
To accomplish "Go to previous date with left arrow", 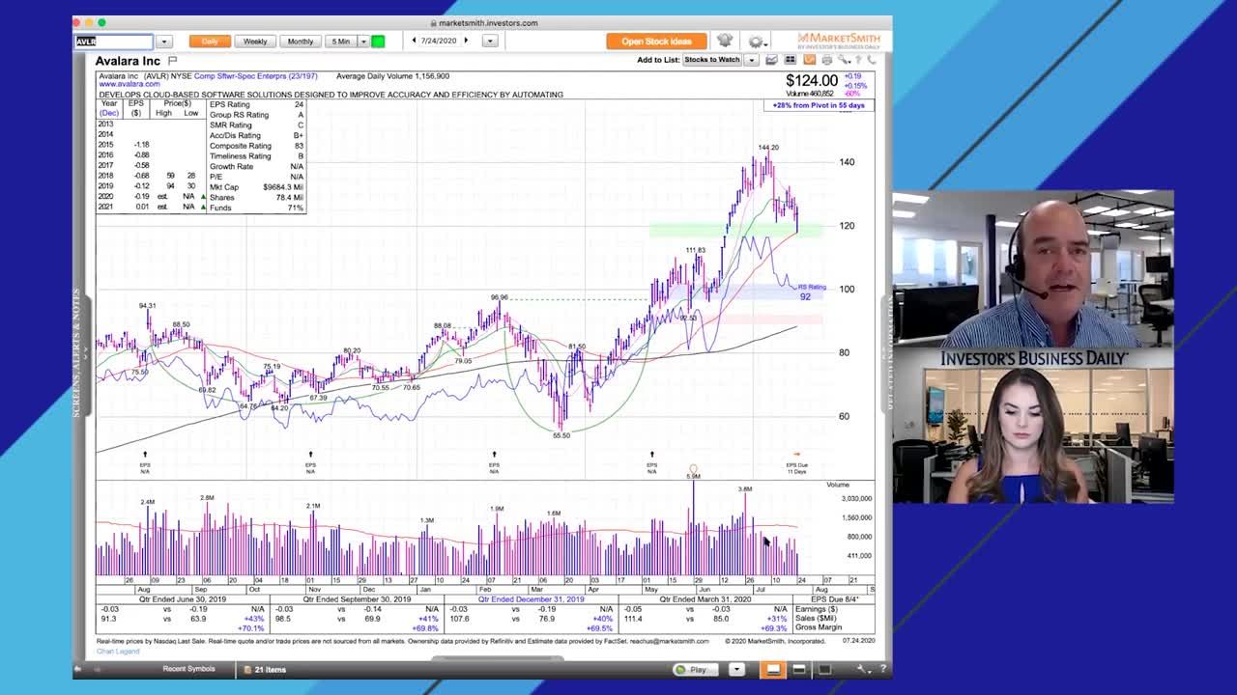I will pos(414,41).
